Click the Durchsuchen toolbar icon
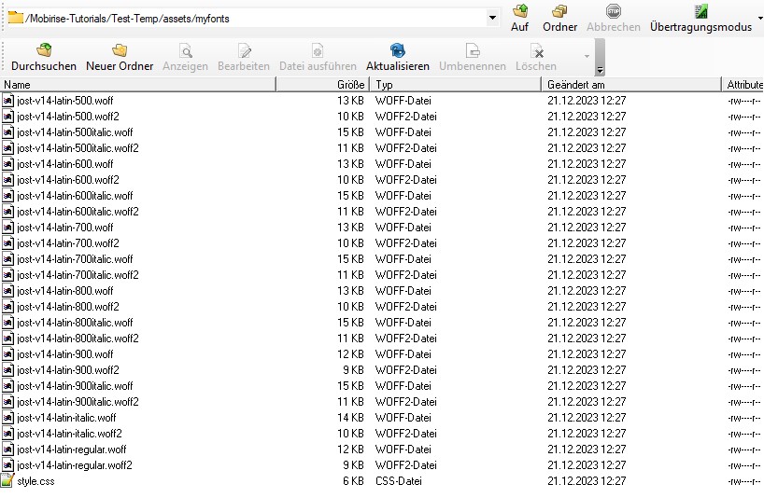The height and width of the screenshot is (498, 764). tap(43, 51)
